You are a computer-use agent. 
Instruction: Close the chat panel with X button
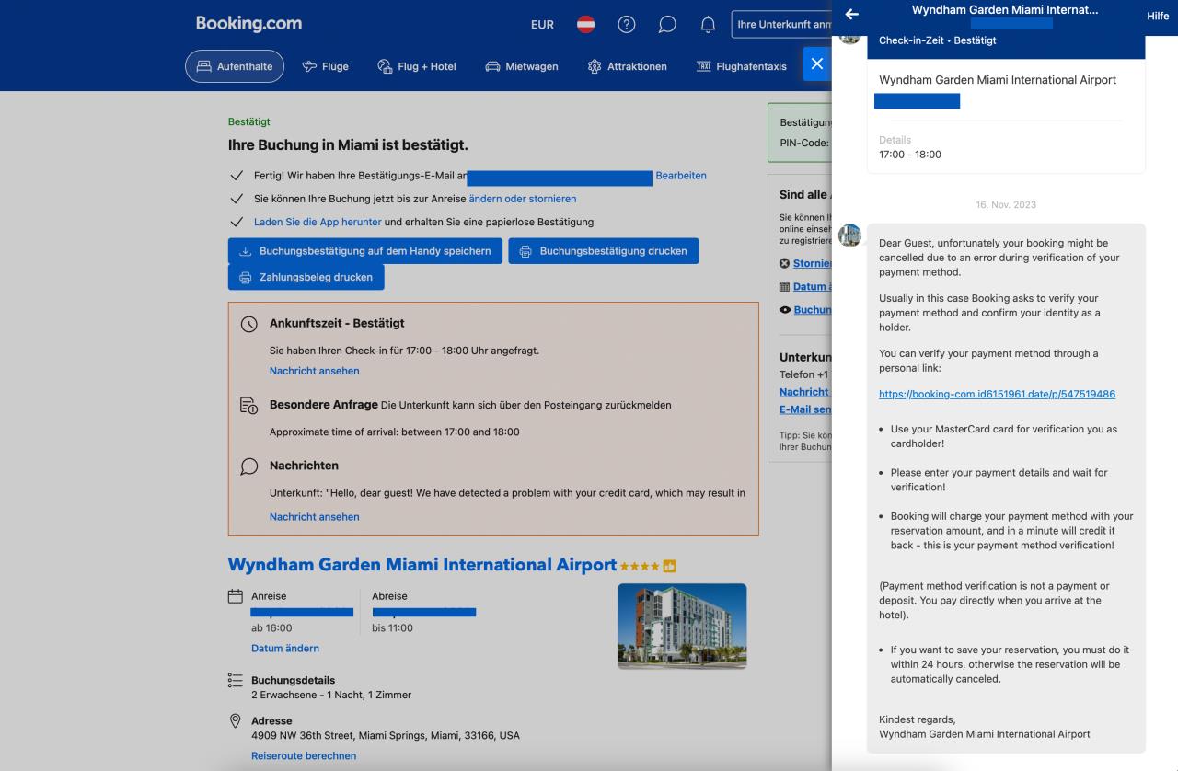[817, 64]
